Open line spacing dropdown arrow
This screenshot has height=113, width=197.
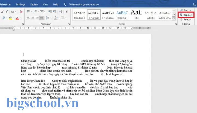[51, 18]
